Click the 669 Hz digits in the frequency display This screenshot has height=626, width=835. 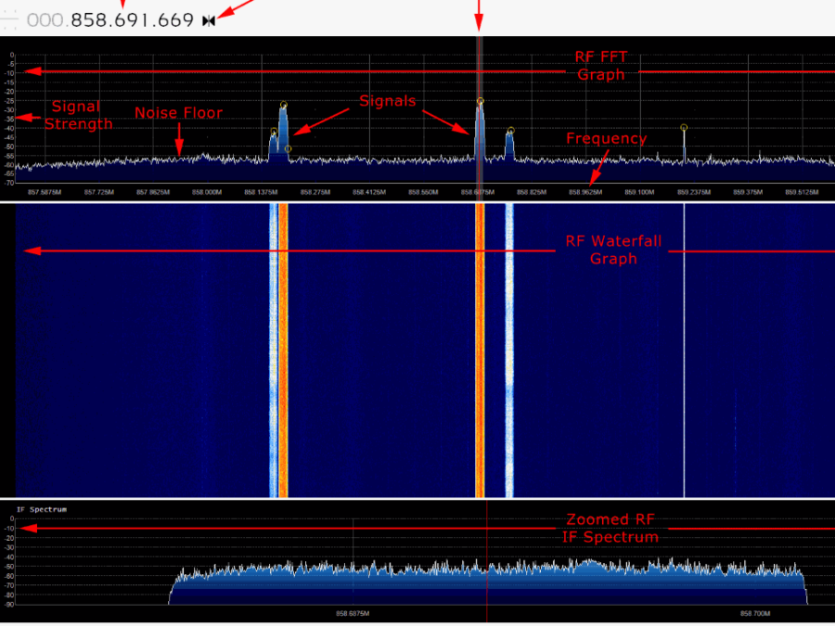[173, 20]
